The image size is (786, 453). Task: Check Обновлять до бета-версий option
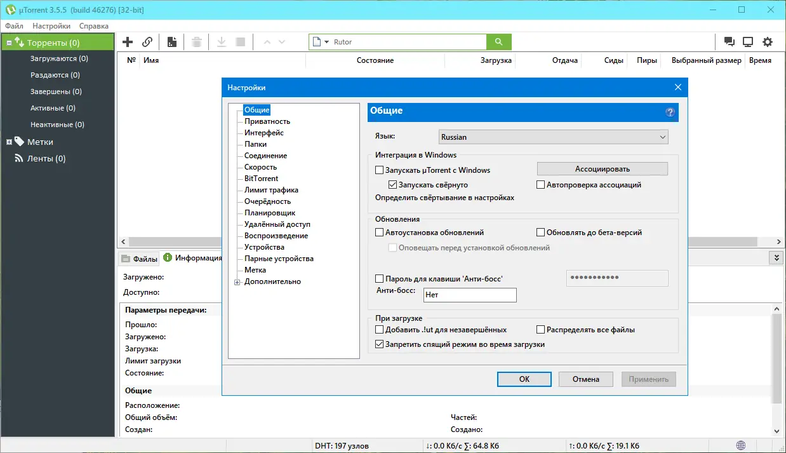click(541, 233)
